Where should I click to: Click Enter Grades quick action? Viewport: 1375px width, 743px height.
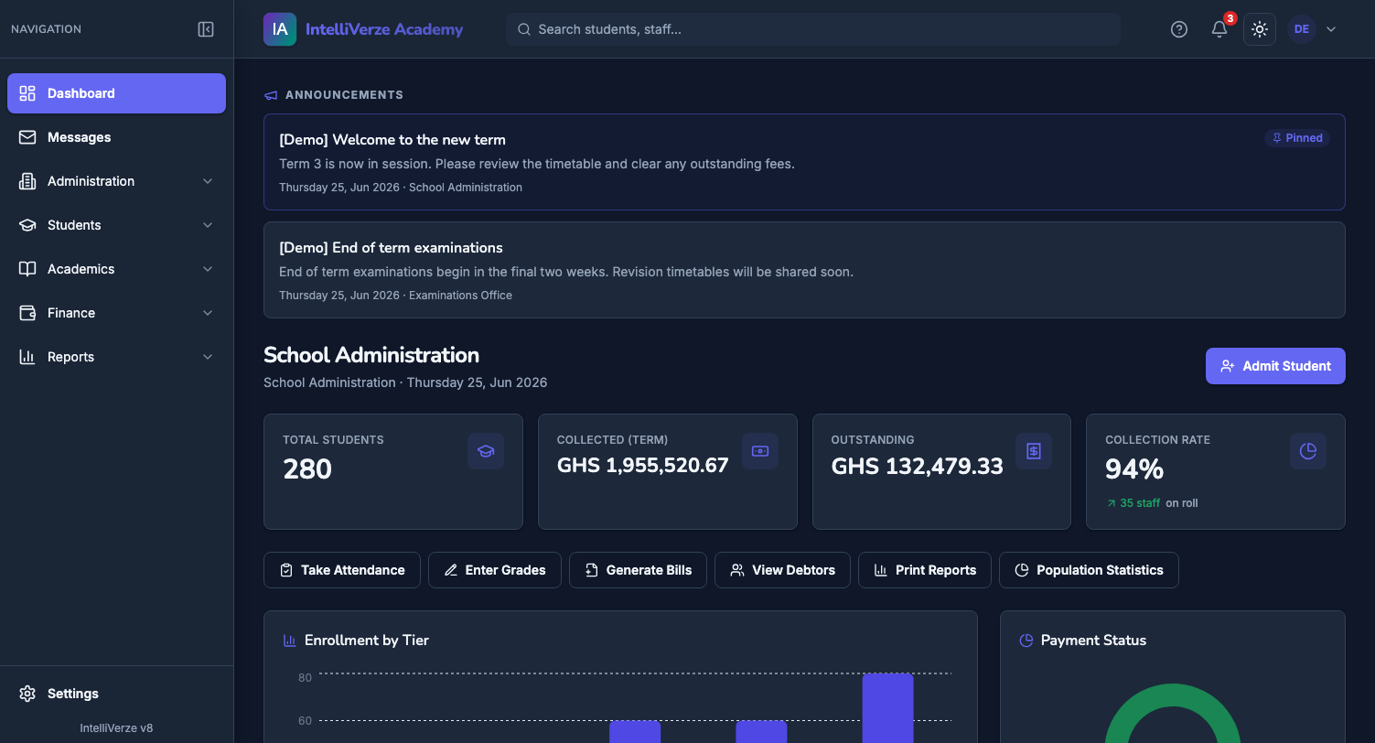495,570
